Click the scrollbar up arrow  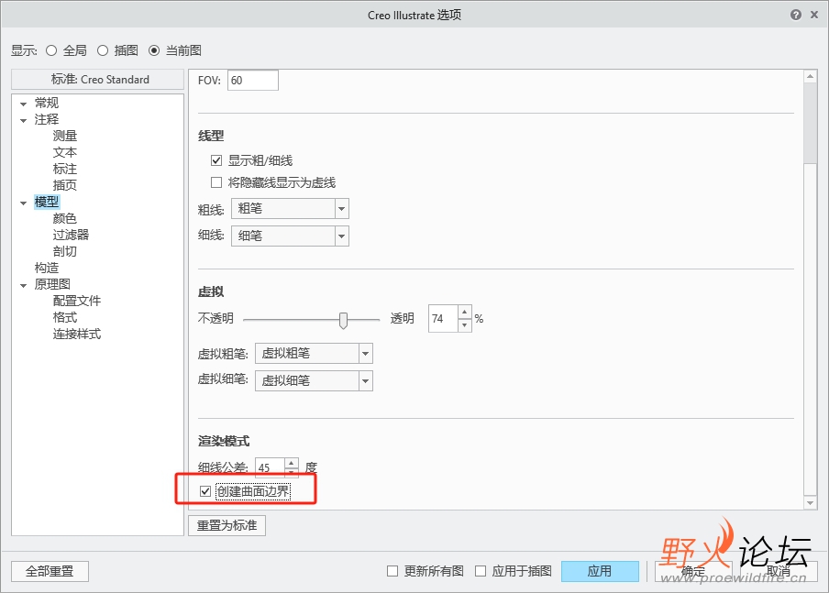pyautogui.click(x=810, y=77)
